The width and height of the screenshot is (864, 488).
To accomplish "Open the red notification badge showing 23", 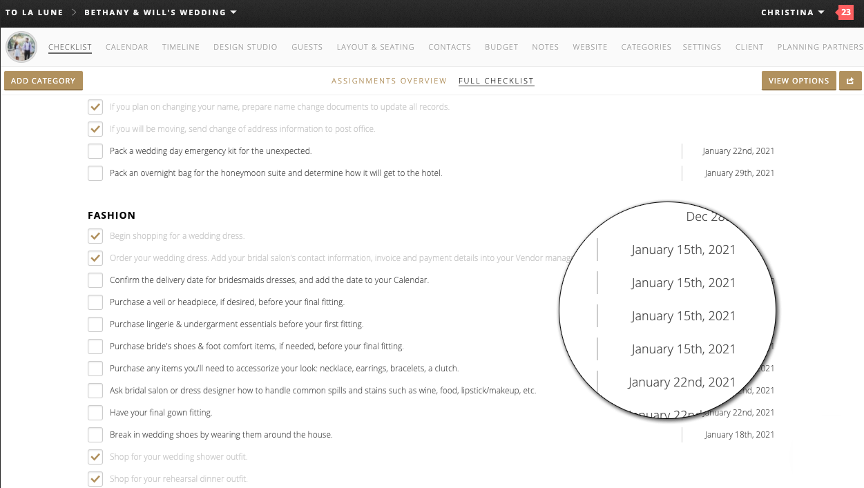I will (845, 12).
